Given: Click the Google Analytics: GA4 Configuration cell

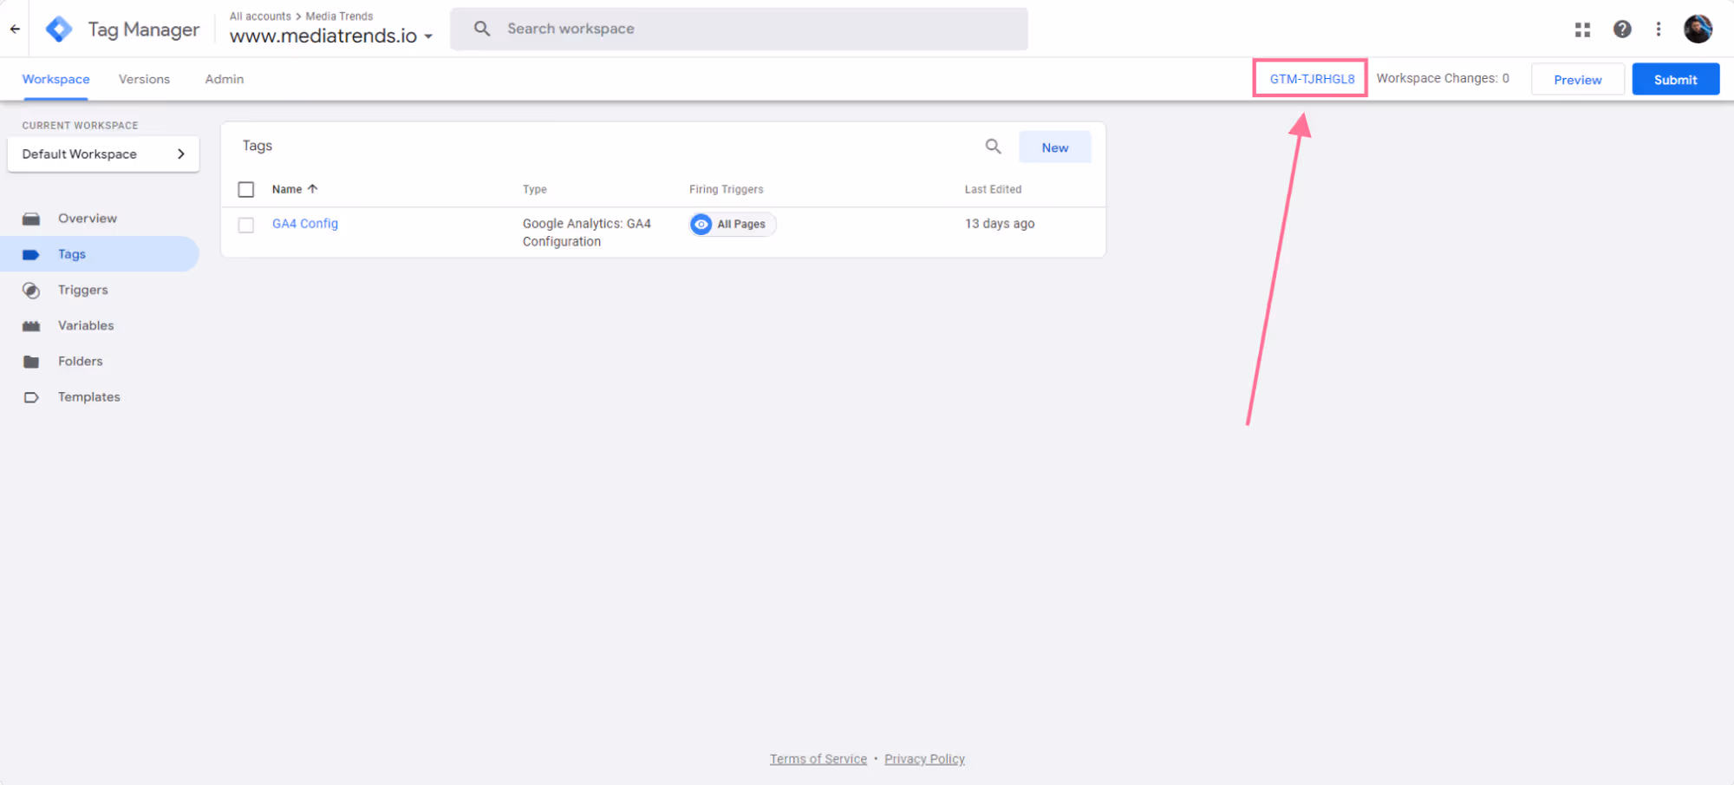Looking at the screenshot, I should pyautogui.click(x=586, y=232).
